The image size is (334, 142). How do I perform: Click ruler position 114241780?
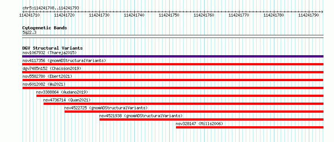[x=274, y=15]
